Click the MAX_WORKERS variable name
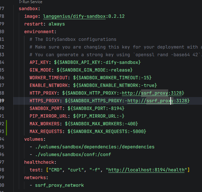 coord(45,124)
